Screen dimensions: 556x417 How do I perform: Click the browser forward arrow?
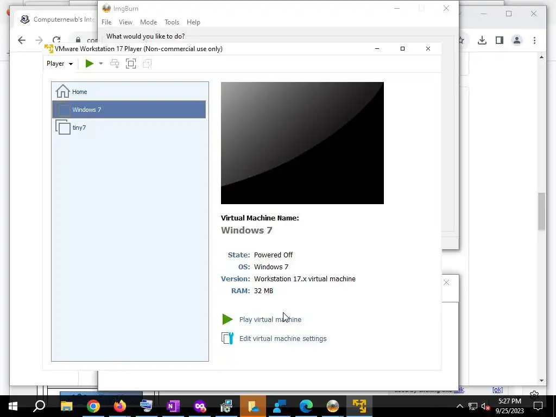click(39, 40)
